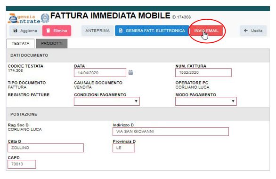
Task: Click Rag Soc D value CORLIANÒ LUCA
Action: (25, 130)
